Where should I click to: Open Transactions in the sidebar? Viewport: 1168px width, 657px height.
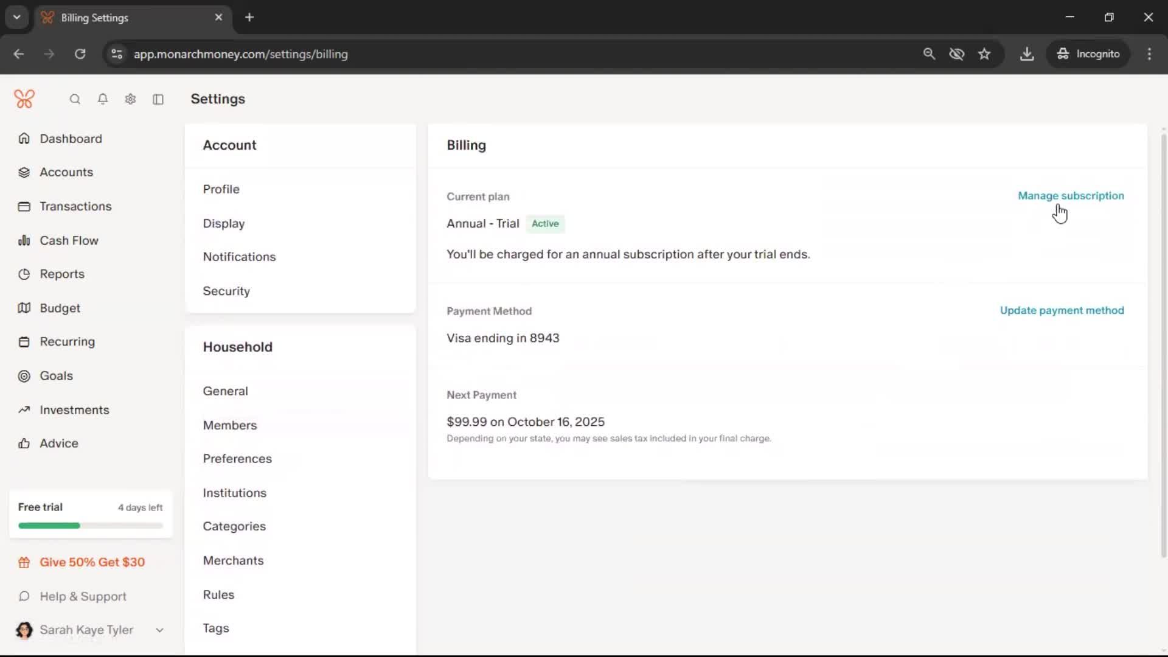(75, 206)
